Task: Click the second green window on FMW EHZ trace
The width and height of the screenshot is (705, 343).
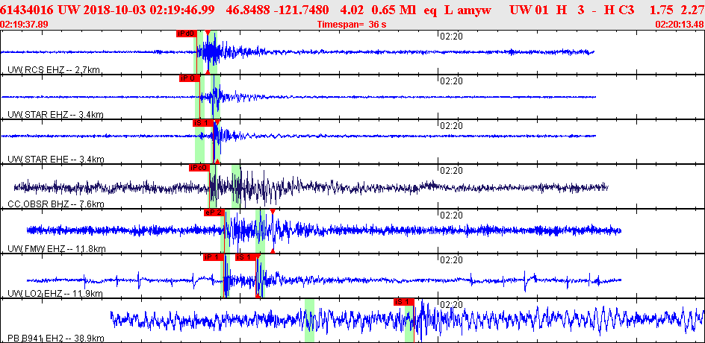Action: 260,230
